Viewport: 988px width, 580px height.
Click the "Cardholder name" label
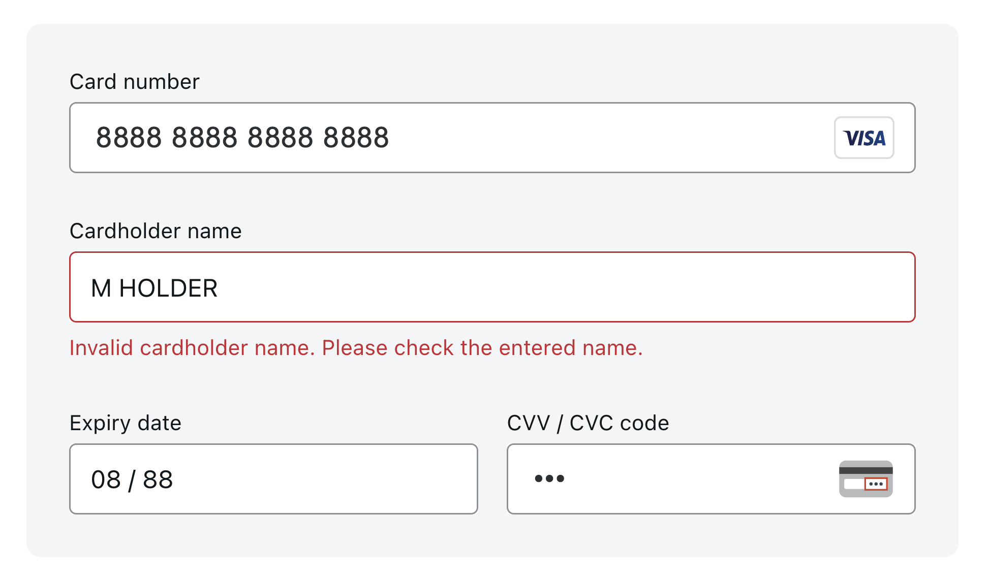(156, 231)
